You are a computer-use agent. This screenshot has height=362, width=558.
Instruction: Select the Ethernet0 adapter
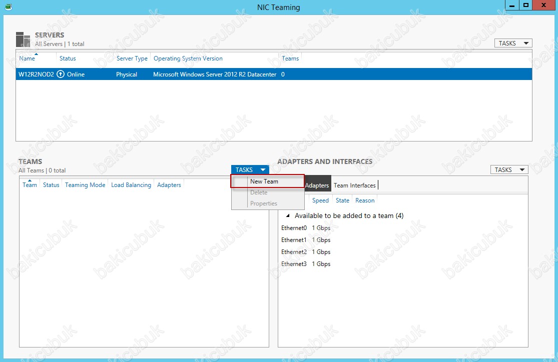[x=294, y=228]
